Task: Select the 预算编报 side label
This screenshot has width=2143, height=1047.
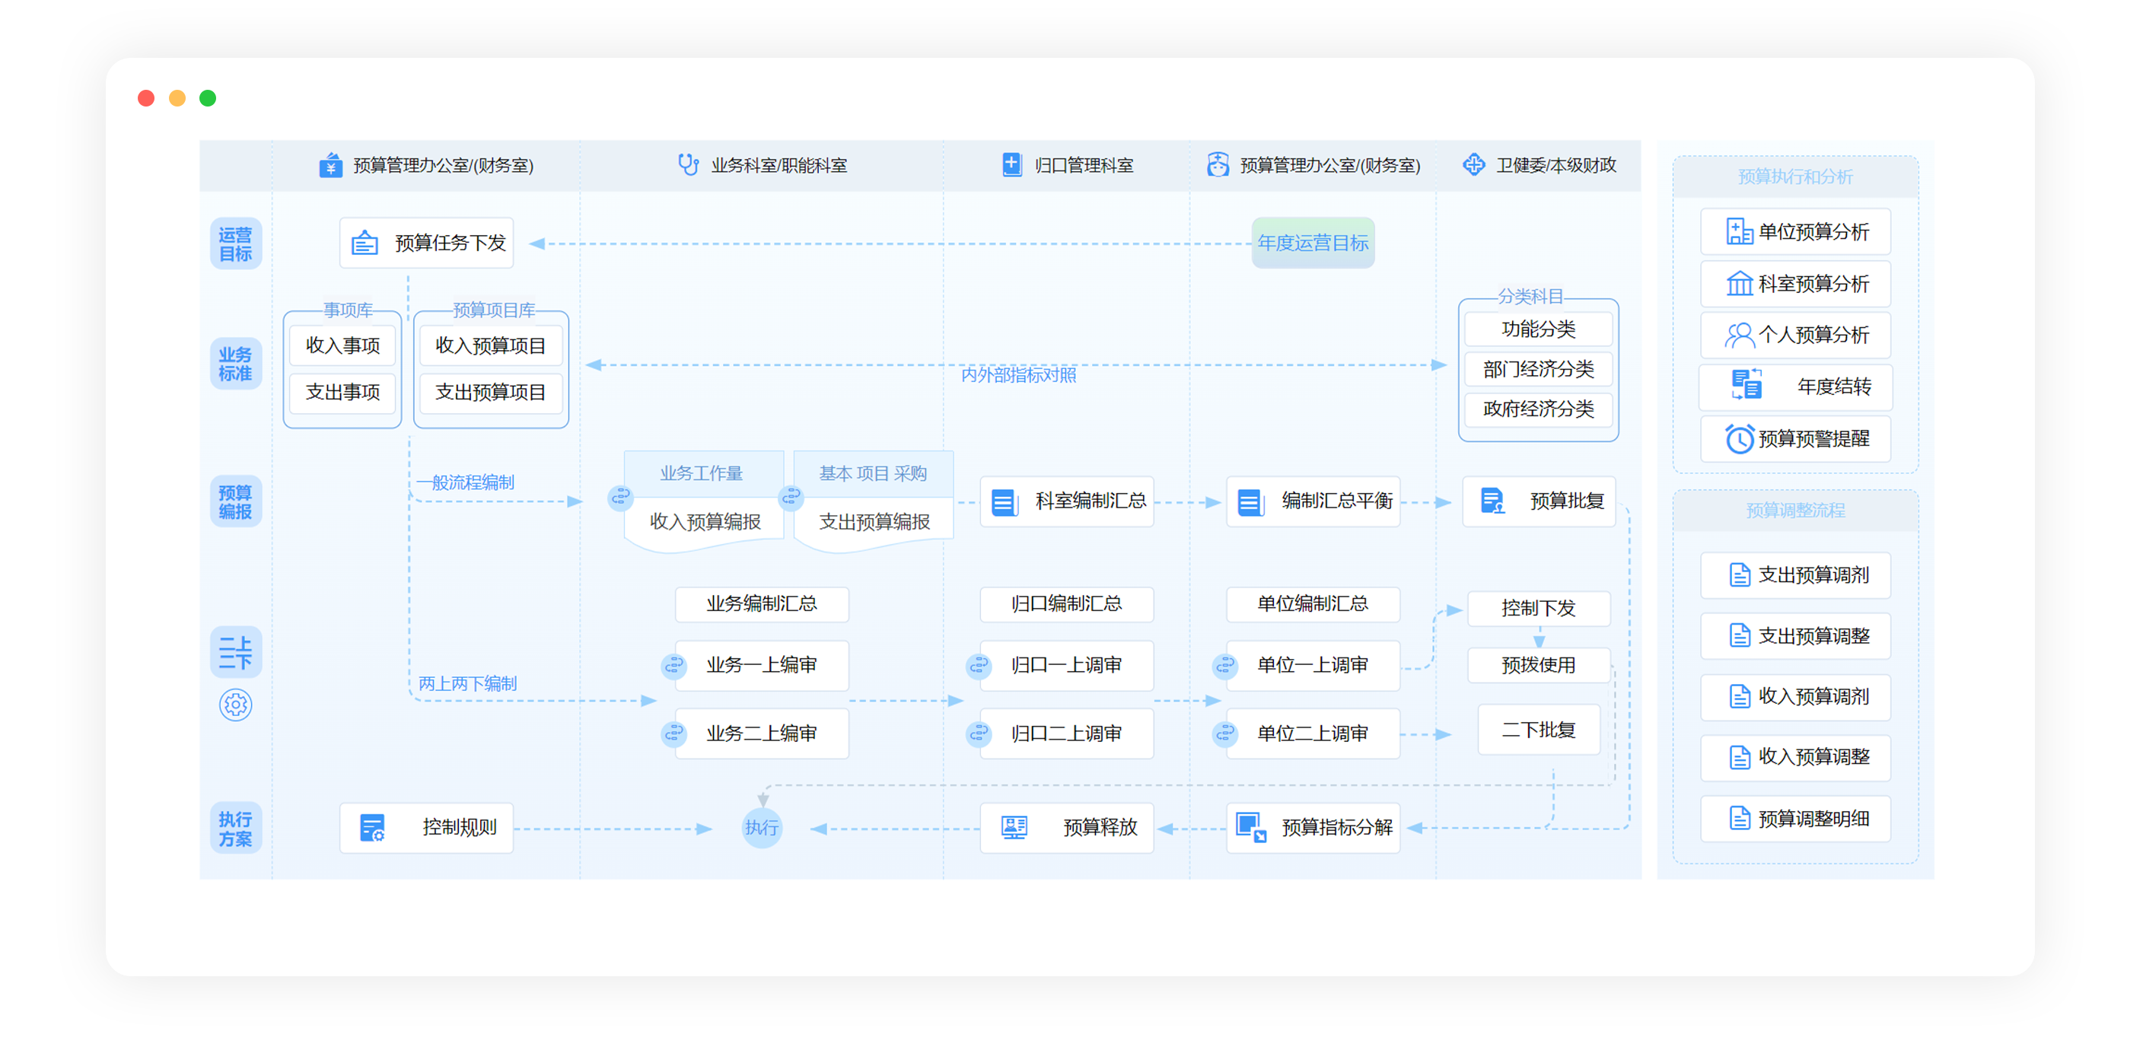Action: pos(235,501)
